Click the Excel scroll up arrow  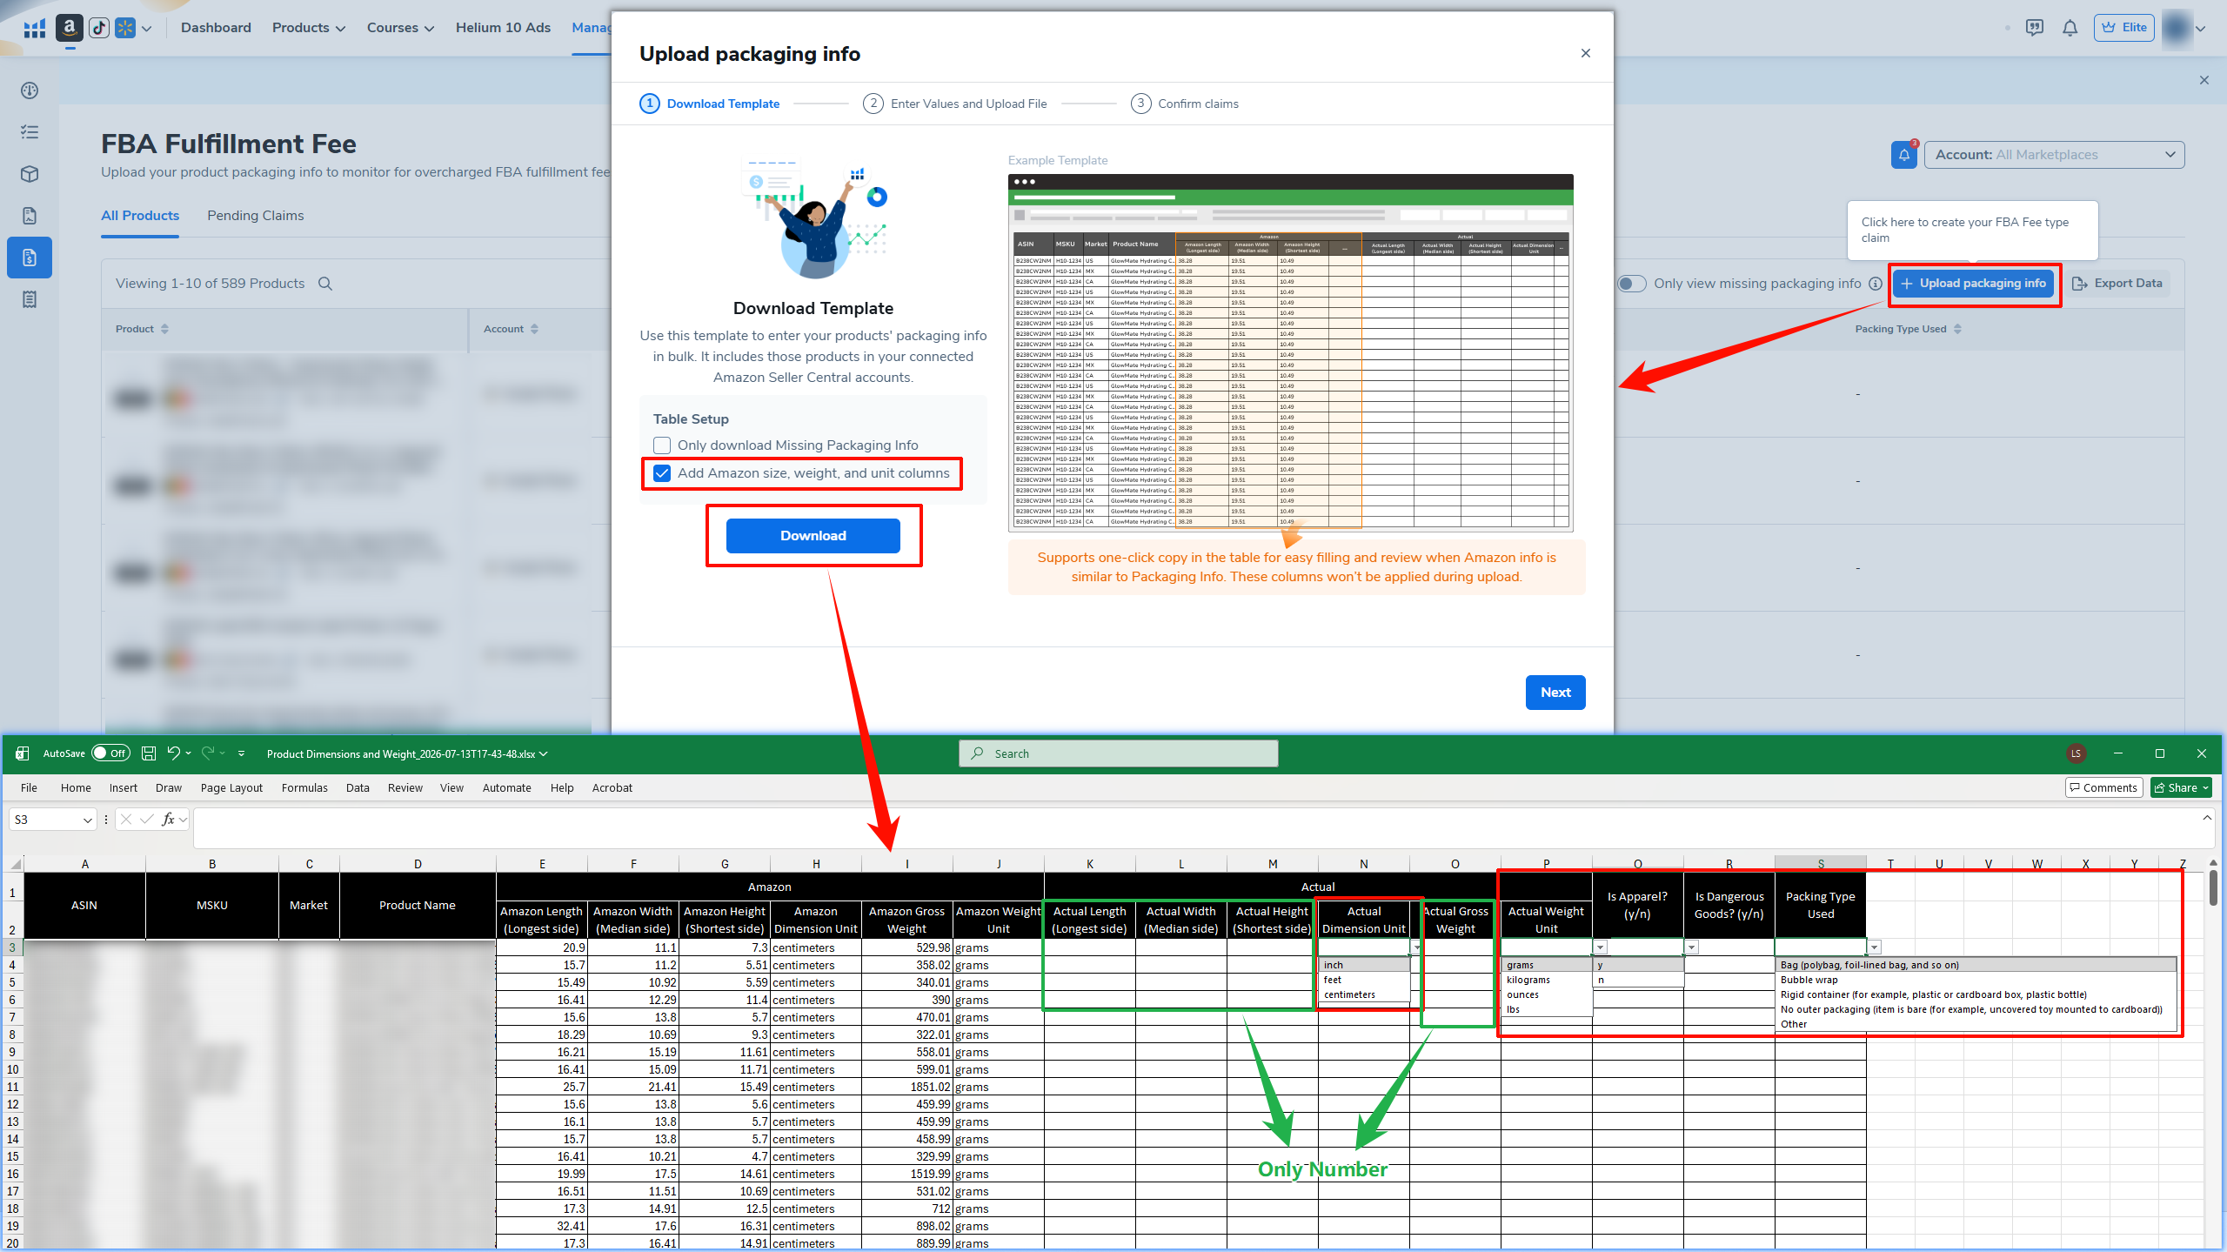2212,862
